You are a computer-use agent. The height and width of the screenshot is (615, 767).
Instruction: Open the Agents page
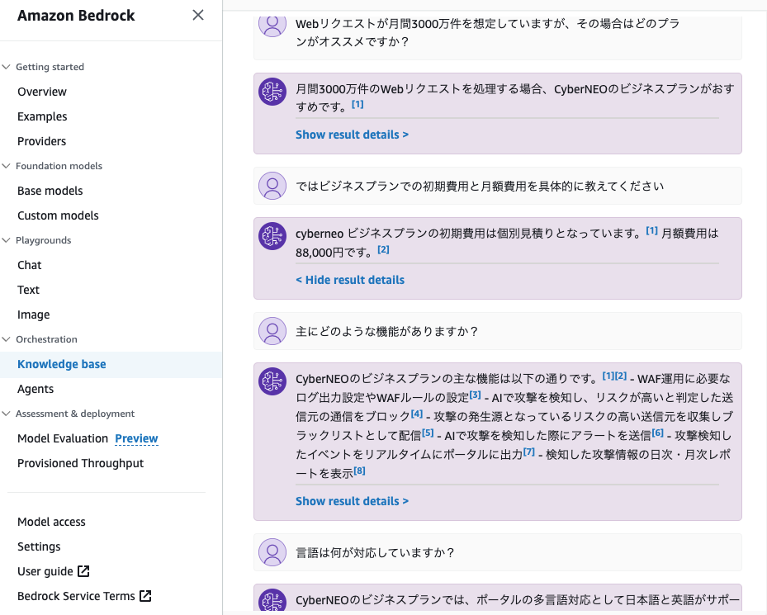pyautogui.click(x=36, y=389)
